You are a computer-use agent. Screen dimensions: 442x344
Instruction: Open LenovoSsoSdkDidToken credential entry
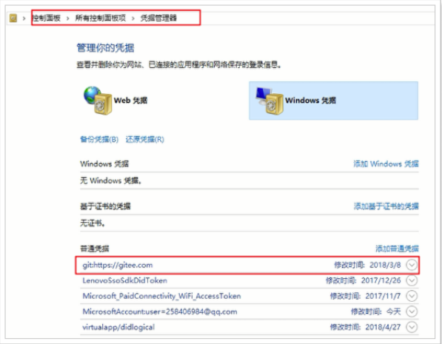coord(125,280)
